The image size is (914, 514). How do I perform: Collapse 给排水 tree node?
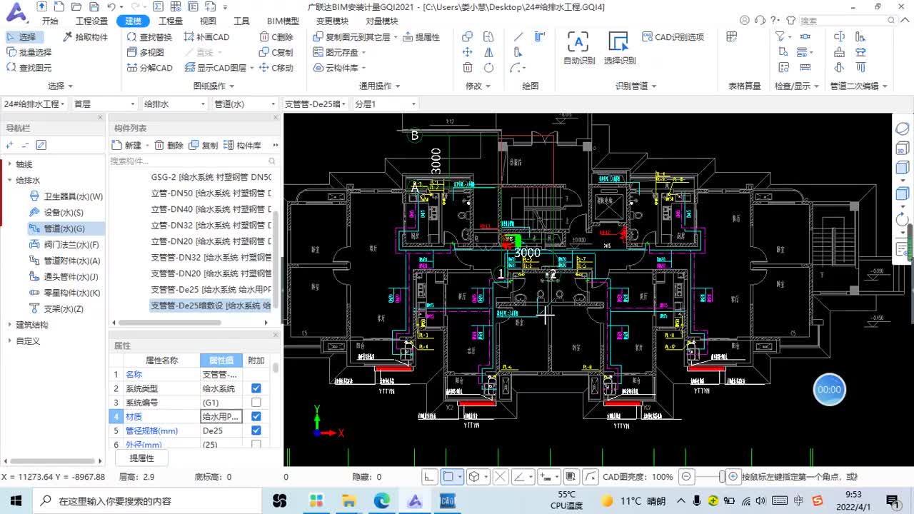point(9,181)
